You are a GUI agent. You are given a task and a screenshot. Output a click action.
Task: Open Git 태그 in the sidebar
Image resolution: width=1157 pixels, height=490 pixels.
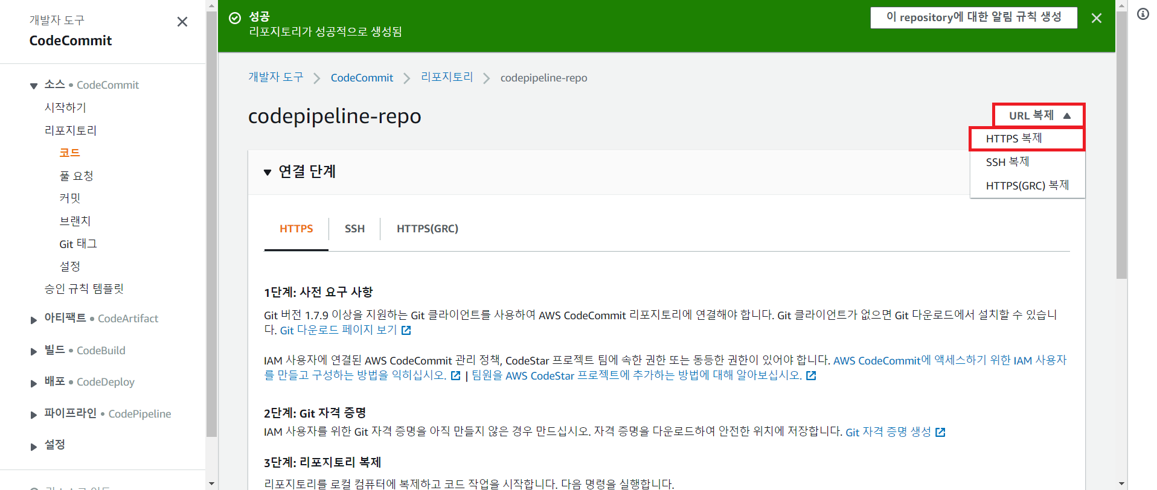[x=78, y=244]
